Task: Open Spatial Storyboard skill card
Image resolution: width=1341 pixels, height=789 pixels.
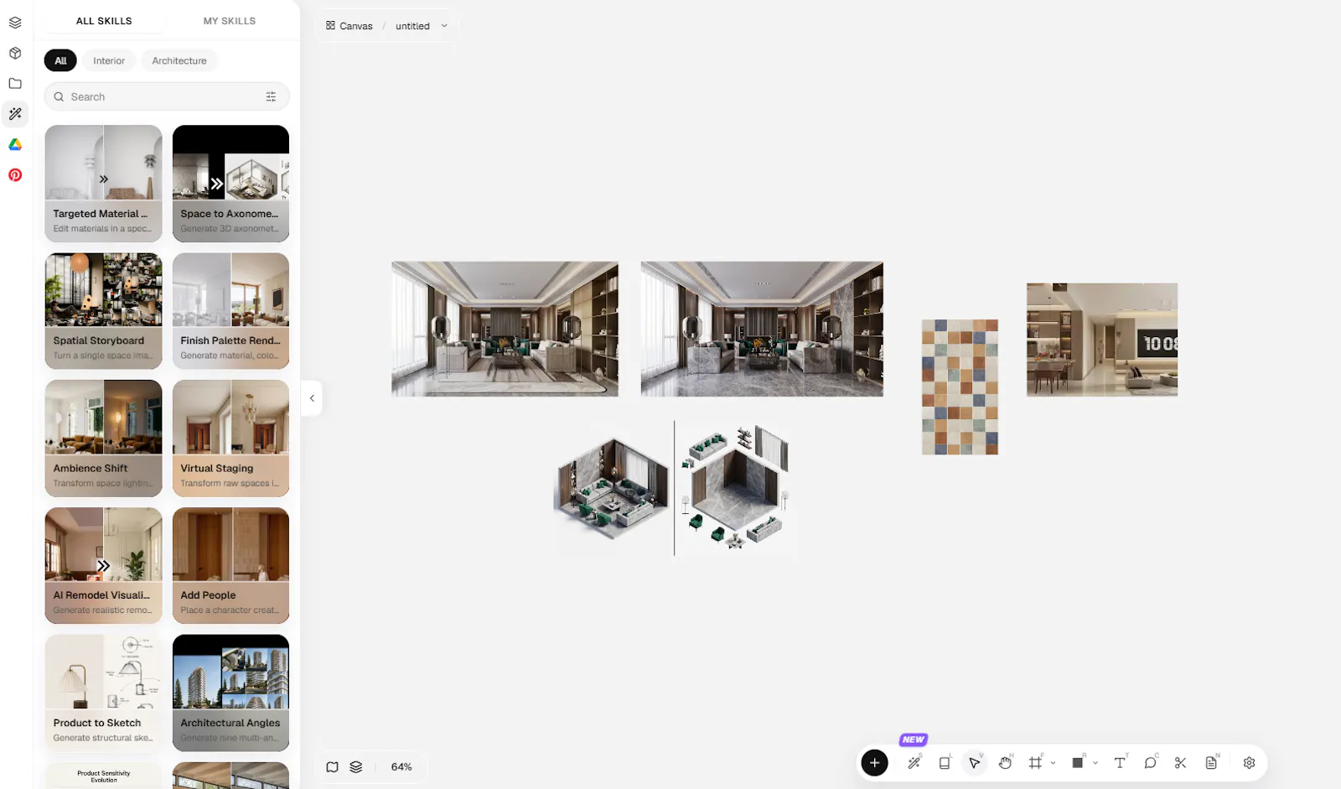Action: 104,311
